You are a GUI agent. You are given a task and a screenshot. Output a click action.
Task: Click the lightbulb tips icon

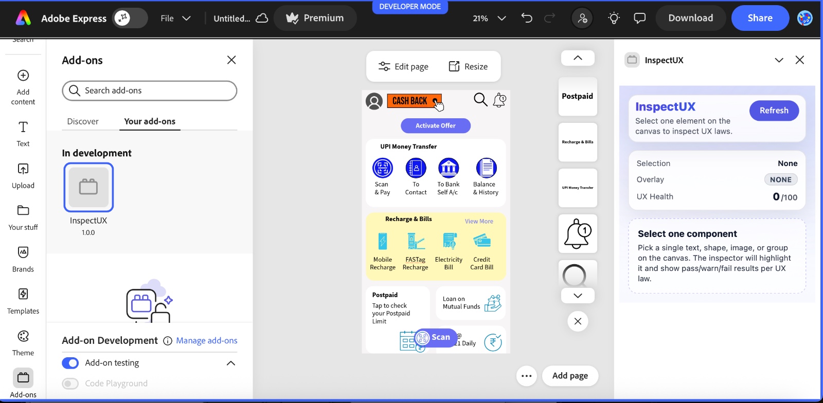614,19
